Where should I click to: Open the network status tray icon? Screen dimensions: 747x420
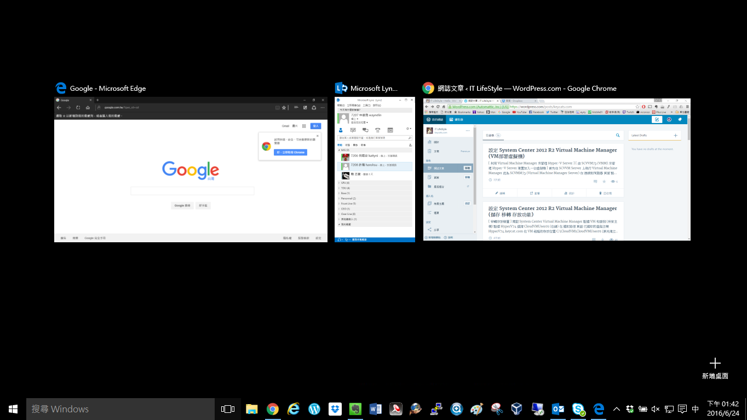pos(669,409)
